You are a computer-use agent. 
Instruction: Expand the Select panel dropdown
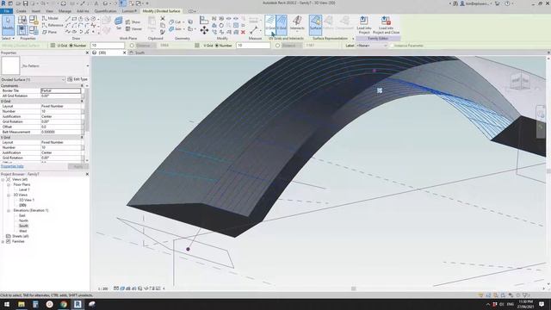pyautogui.click(x=8, y=38)
